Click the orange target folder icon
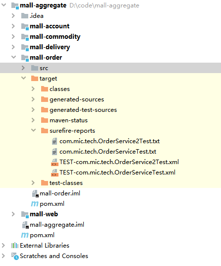Image resolution: width=221 pixels, height=266 pixels. [35, 79]
